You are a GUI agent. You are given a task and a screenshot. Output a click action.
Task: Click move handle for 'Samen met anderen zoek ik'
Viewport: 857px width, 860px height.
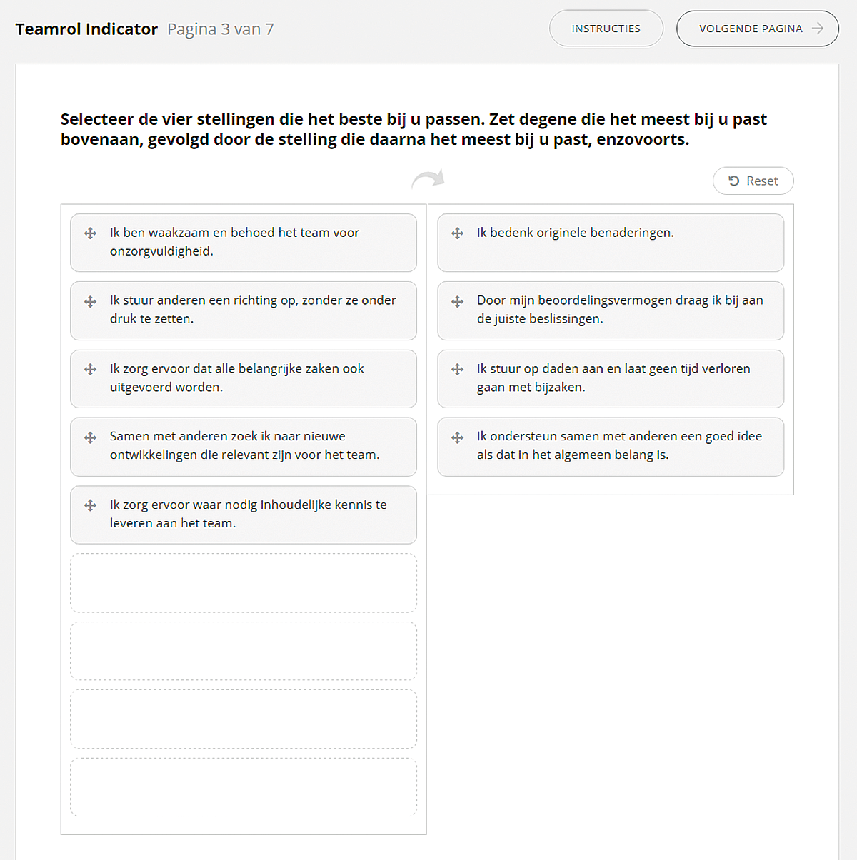click(90, 437)
